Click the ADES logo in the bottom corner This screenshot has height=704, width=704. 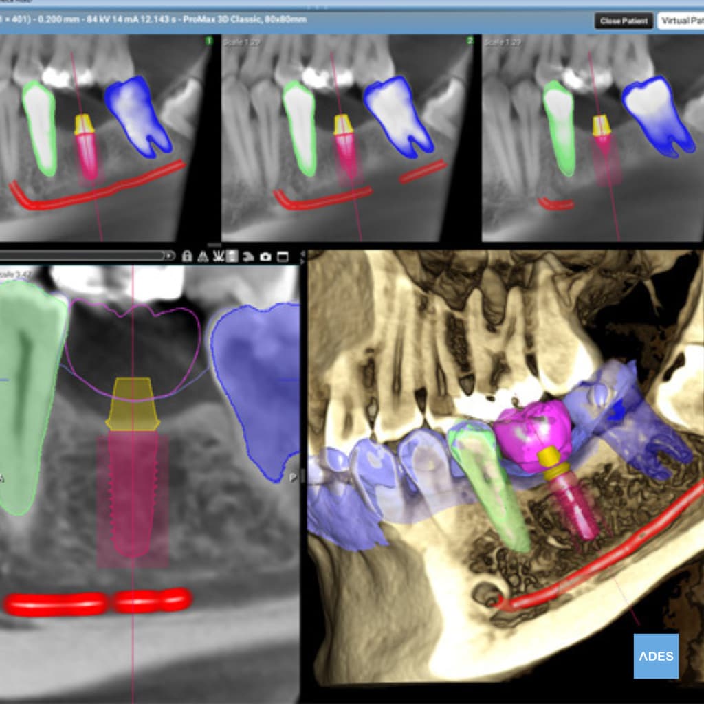click(657, 657)
